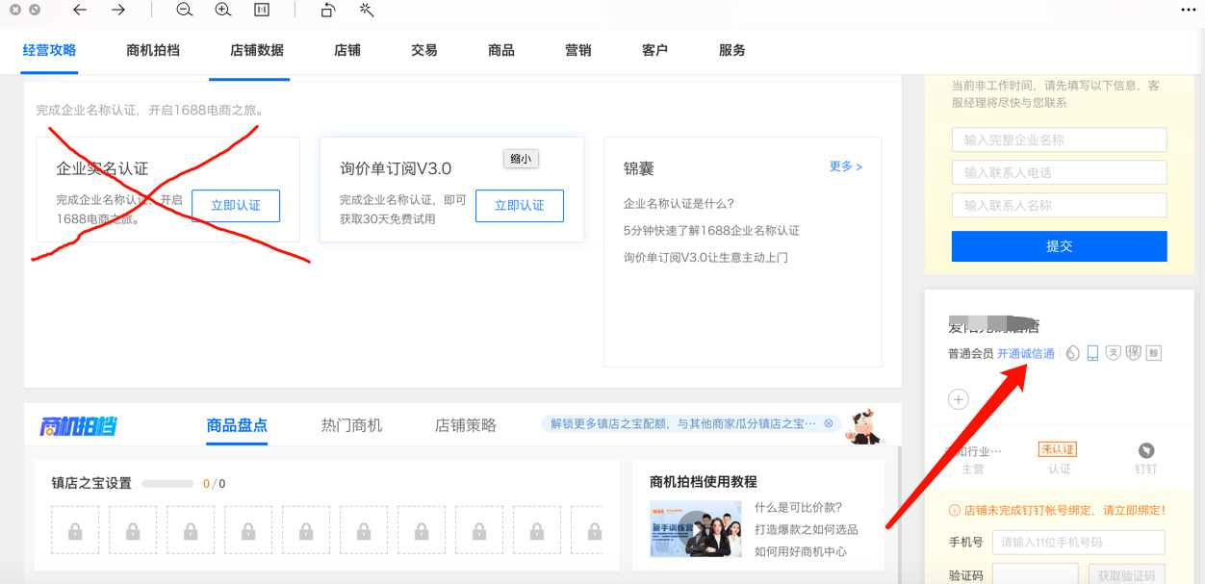Click the 缩小 tooltip button
This screenshot has width=1205, height=584.
521,159
